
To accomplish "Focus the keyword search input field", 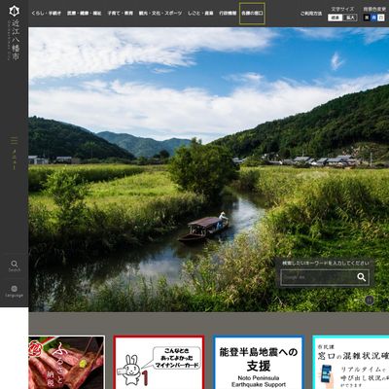I will (x=318, y=277).
